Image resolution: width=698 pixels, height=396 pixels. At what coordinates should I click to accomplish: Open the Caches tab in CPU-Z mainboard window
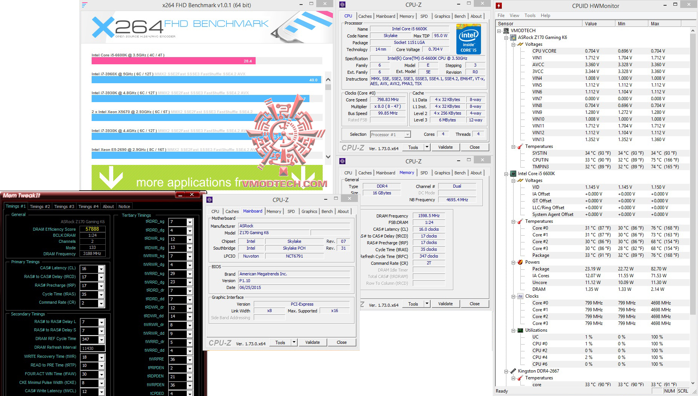tap(232, 211)
